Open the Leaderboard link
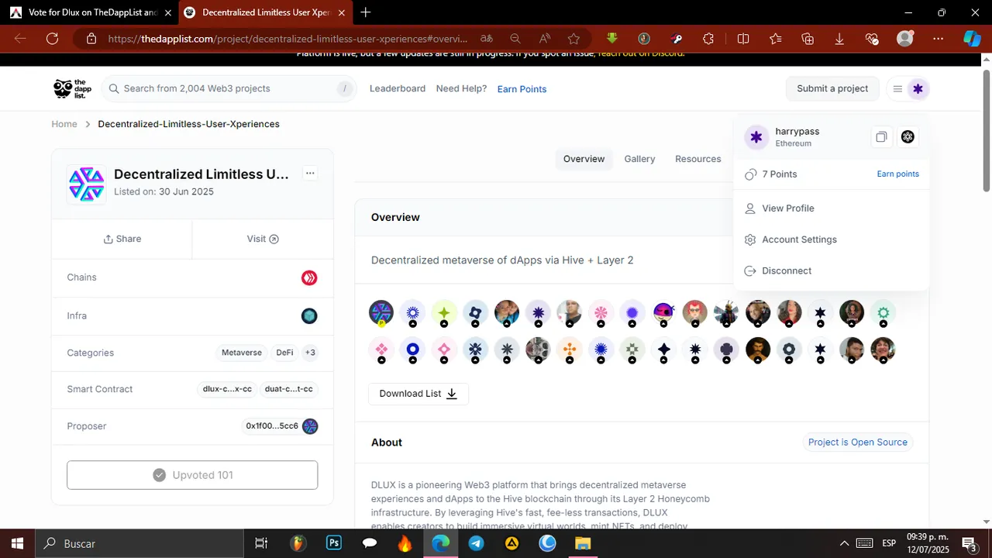Screen dimensions: 992x558 pos(398,88)
